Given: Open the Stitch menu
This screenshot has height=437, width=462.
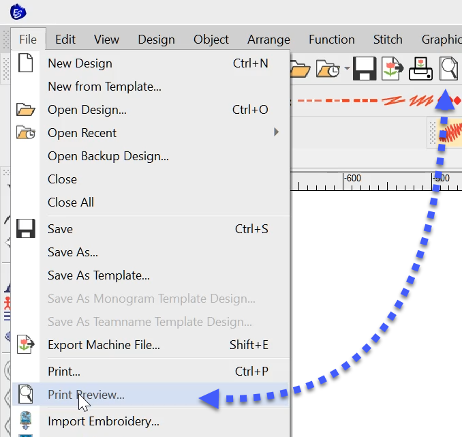Looking at the screenshot, I should click(x=388, y=40).
